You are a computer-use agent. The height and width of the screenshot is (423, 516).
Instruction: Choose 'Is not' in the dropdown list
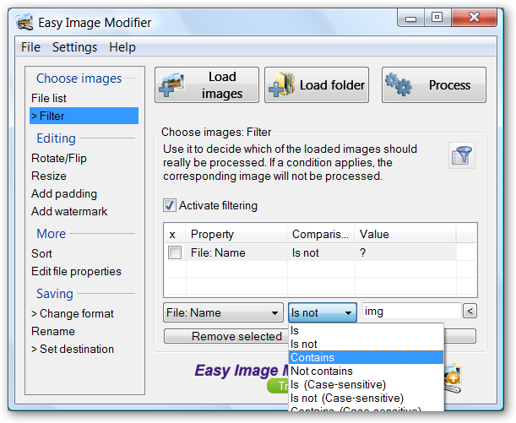[367, 344]
